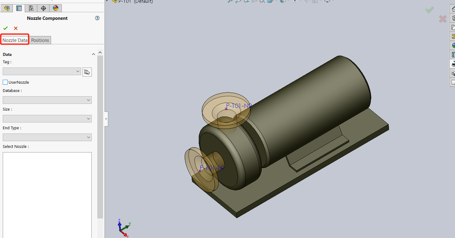This screenshot has width=455, height=238.
Task: Cancel with the viewport corner red X
Action: (442, 19)
